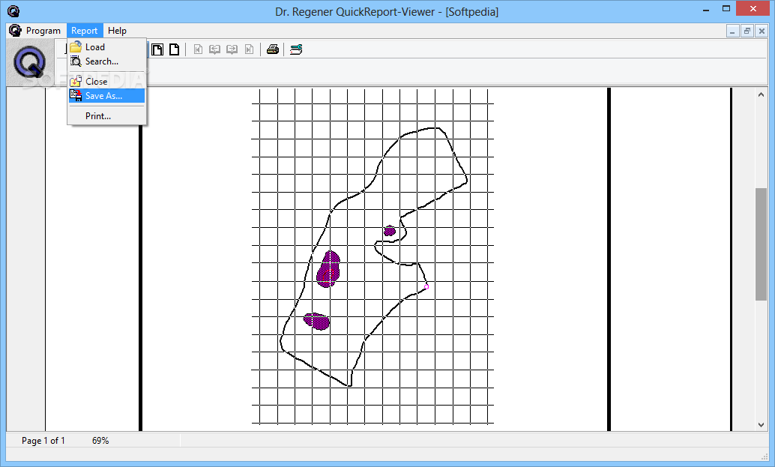This screenshot has height=467, width=775.
Task: Go to first page toolbar icon
Action: click(198, 49)
